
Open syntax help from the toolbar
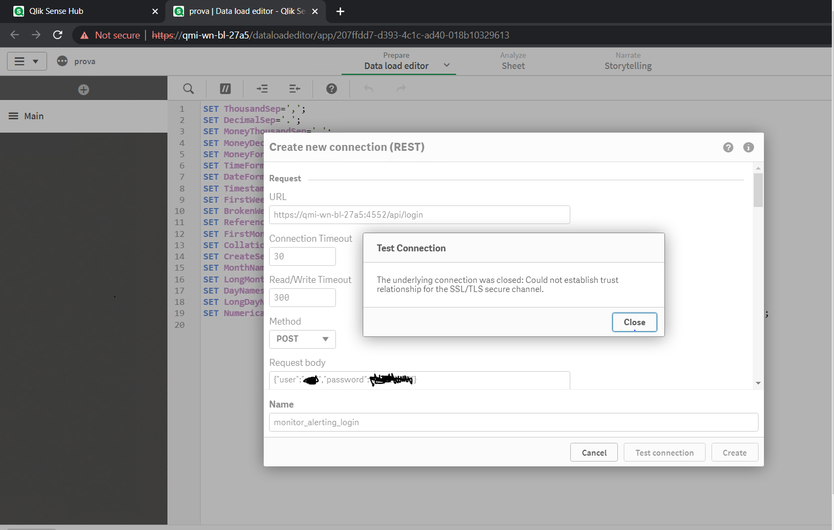click(x=331, y=88)
